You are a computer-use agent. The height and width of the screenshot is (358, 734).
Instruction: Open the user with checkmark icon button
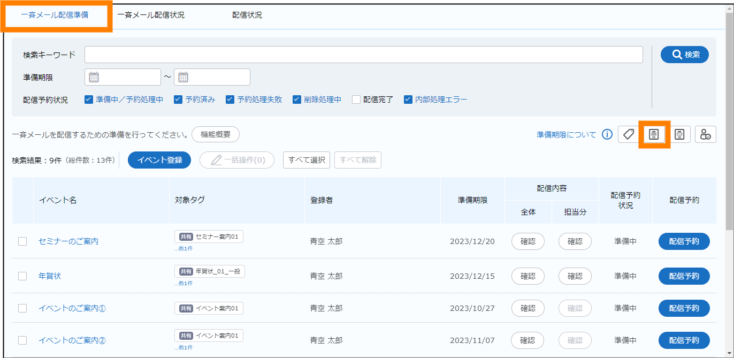click(x=705, y=134)
